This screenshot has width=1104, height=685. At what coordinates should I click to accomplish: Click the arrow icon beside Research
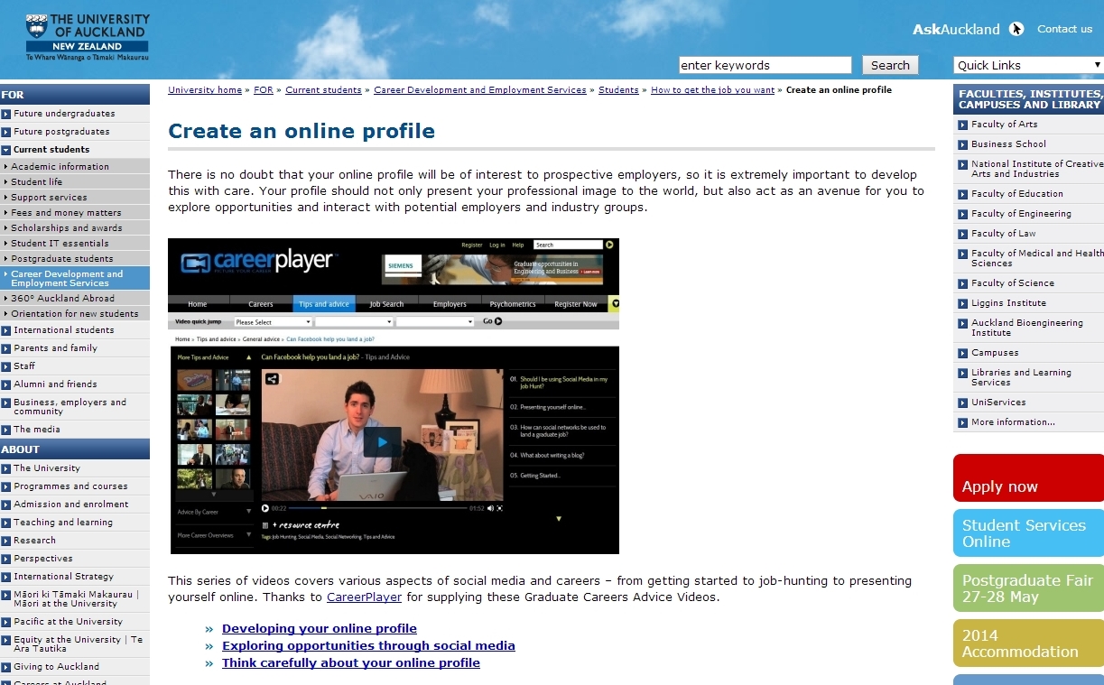(6, 541)
